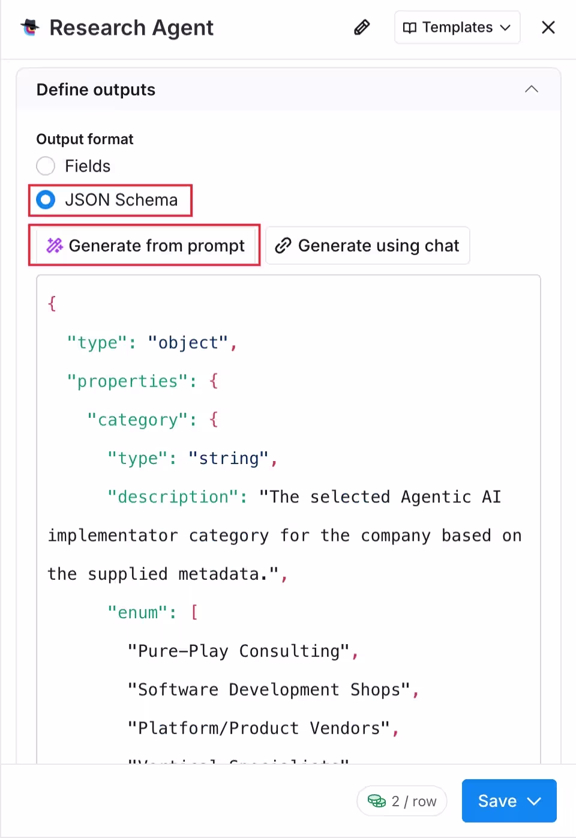This screenshot has height=838, width=576.
Task: Open the Templates dropdown
Action: (457, 27)
